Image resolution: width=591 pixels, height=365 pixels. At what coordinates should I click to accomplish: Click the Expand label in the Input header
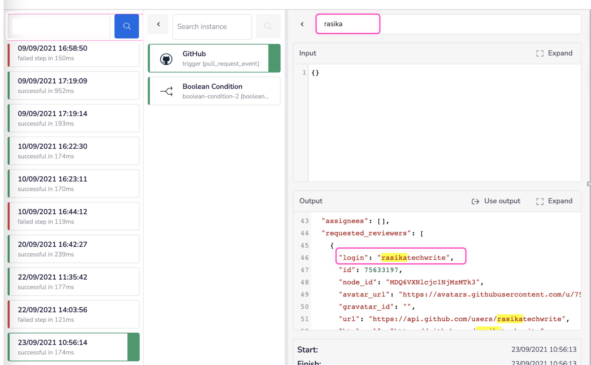tap(560, 53)
